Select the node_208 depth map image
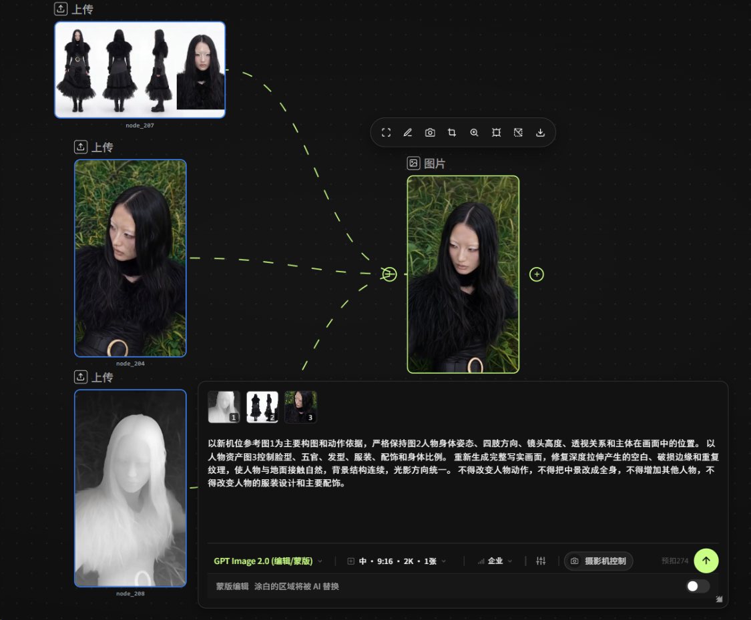 pyautogui.click(x=130, y=489)
